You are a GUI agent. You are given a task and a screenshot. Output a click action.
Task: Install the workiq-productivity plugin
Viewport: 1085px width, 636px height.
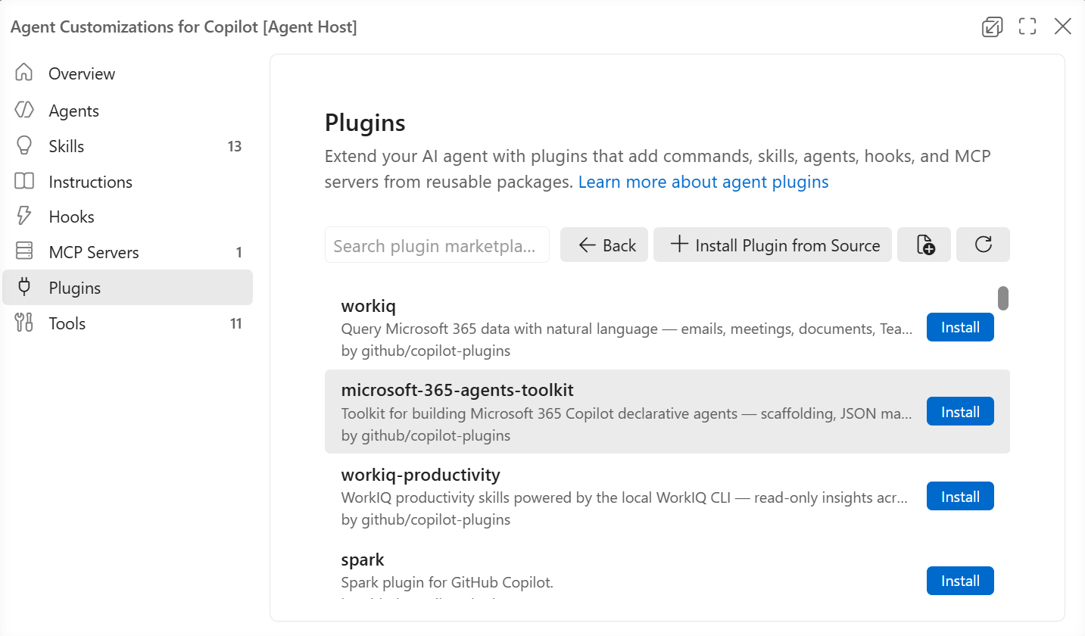pyautogui.click(x=960, y=497)
